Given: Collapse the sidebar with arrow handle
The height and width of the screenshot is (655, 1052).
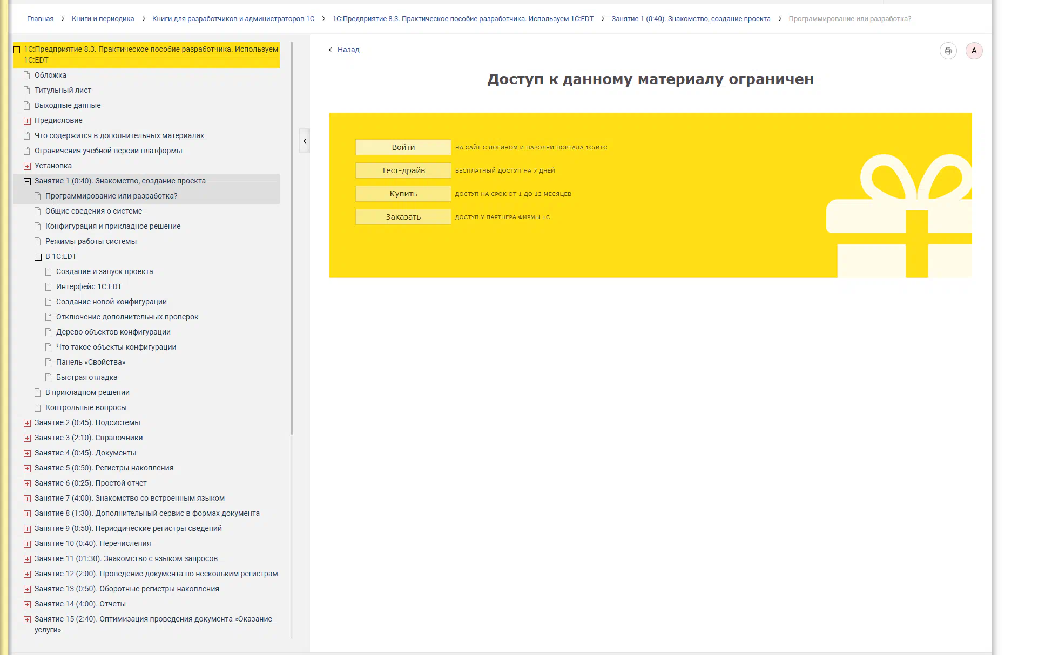Looking at the screenshot, I should click(x=305, y=141).
